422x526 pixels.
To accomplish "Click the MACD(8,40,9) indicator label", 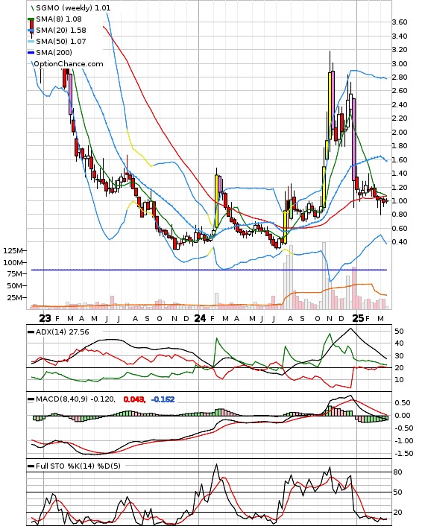I will point(62,399).
